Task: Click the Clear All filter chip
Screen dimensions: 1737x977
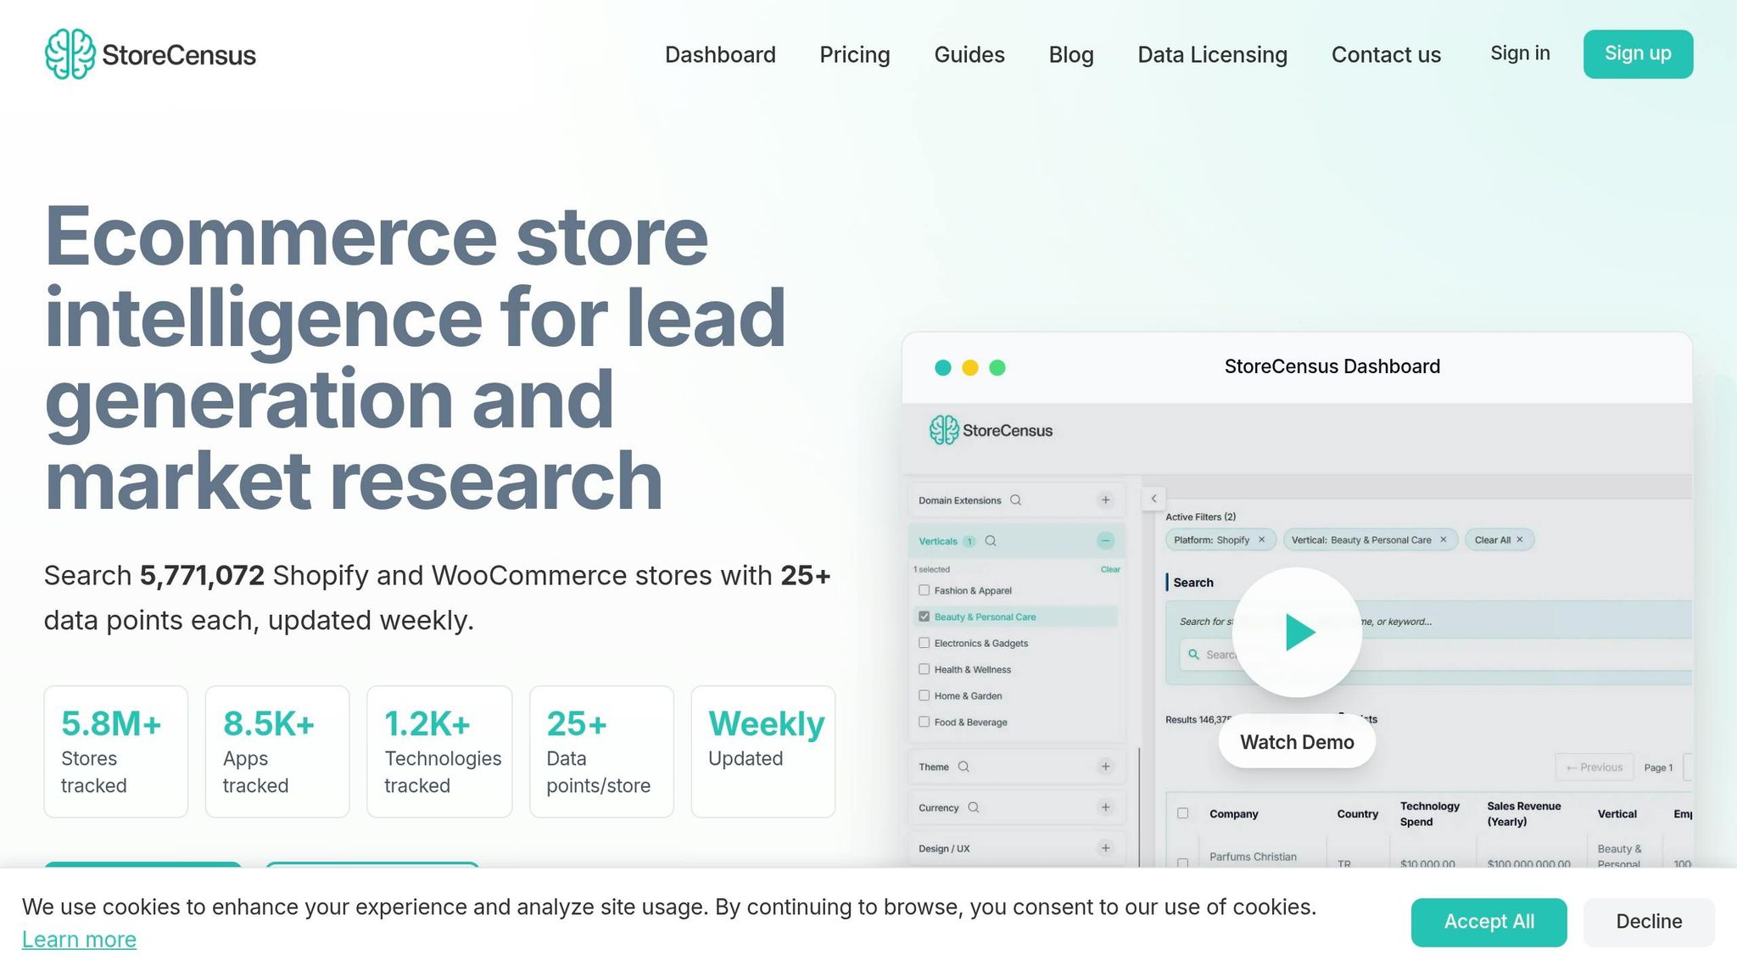Action: [1499, 540]
